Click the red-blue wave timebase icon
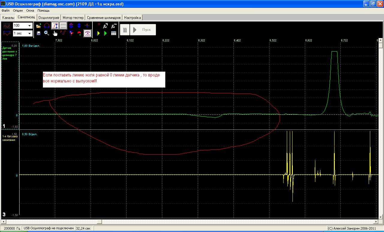The image size is (384, 232). tap(7, 33)
